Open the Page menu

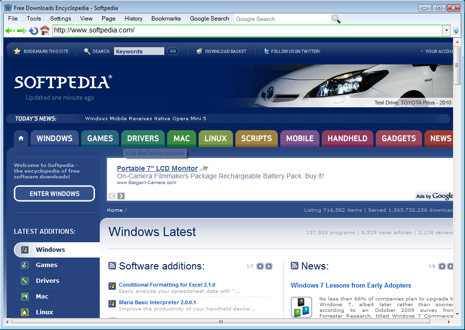108,19
